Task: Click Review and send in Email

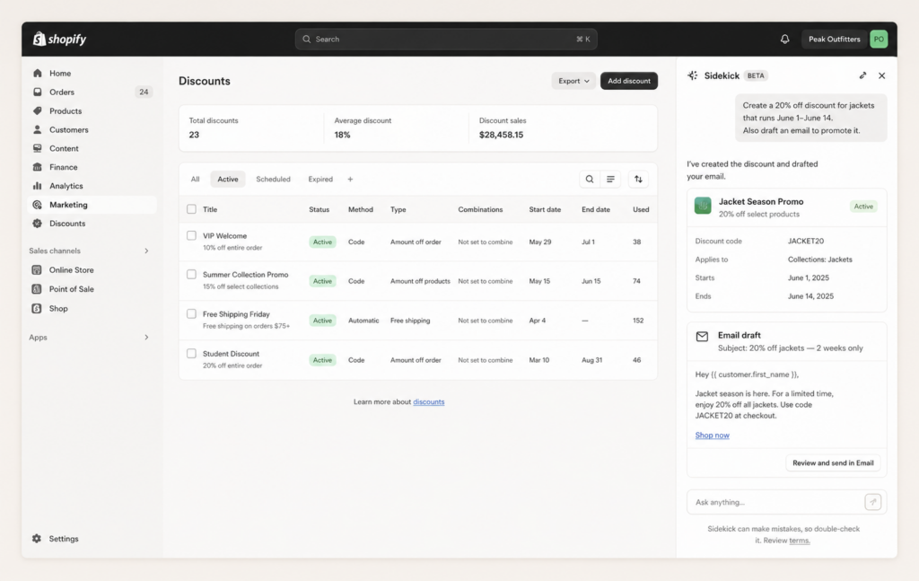Action: click(833, 463)
